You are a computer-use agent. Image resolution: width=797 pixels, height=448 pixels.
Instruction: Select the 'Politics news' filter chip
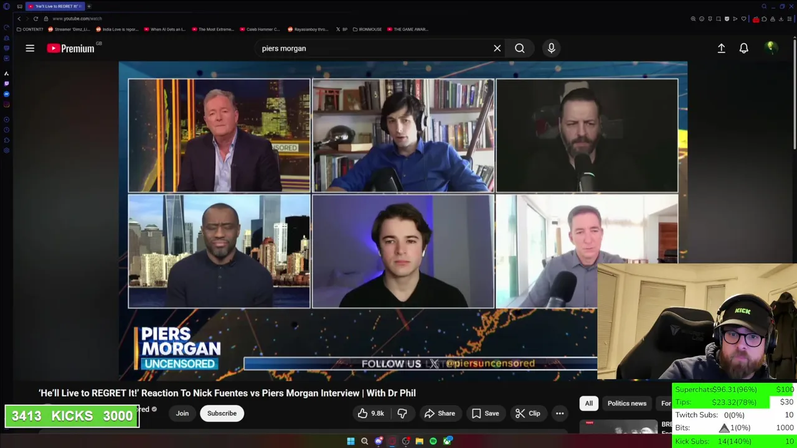click(x=627, y=403)
